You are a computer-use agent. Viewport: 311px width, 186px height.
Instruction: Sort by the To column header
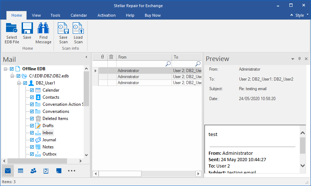[187, 57]
